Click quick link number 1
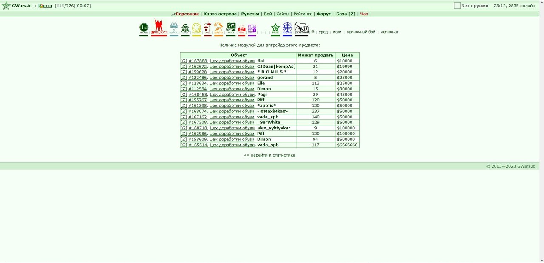Image resolution: width=544 pixels, height=263 pixels. coord(266,32)
